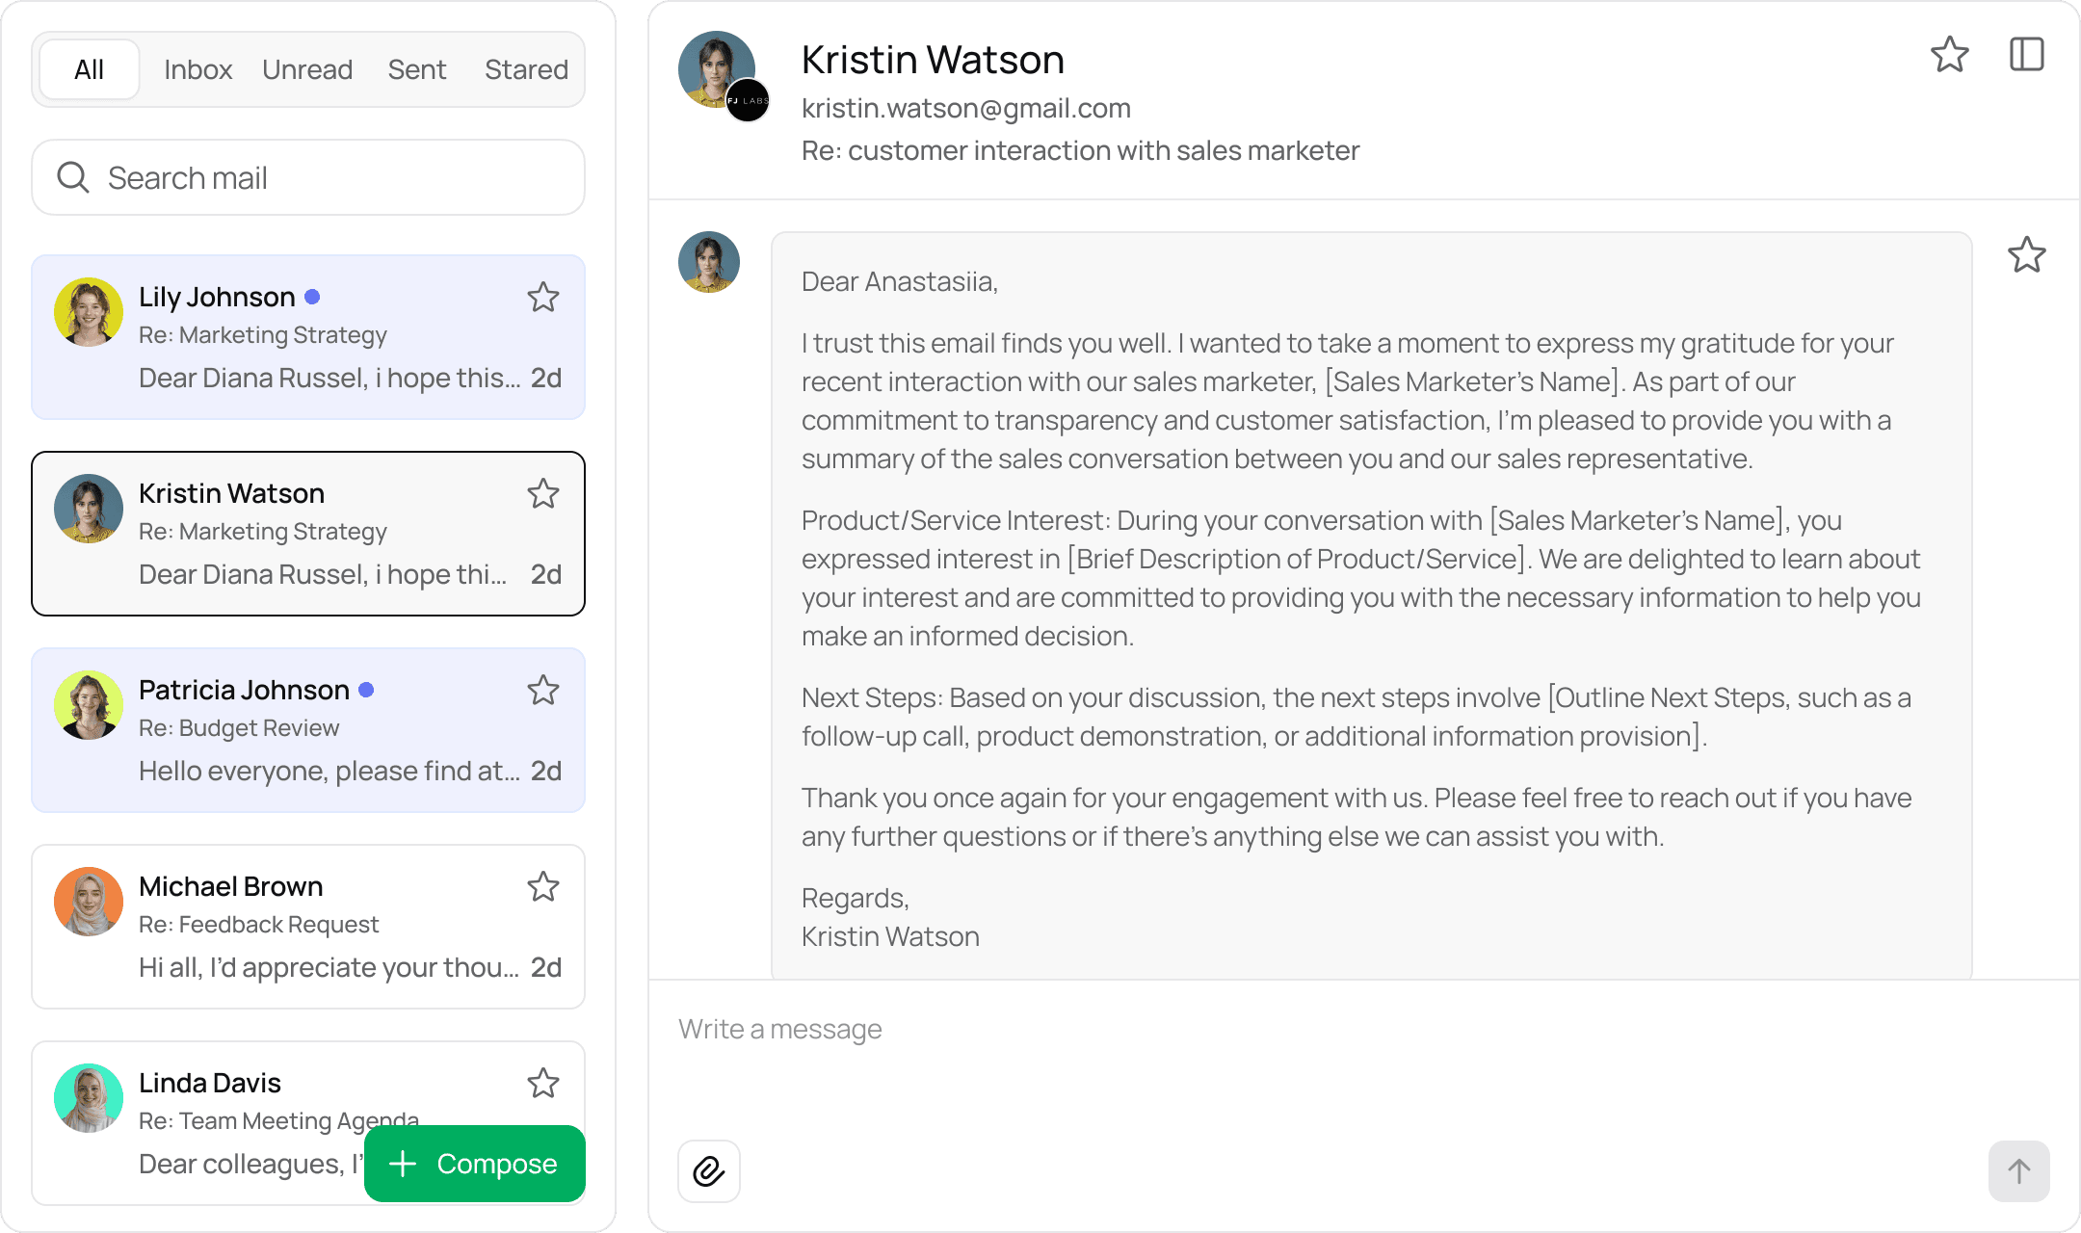This screenshot has height=1233, width=2081.
Task: Select the Stared tab
Action: tap(526, 69)
